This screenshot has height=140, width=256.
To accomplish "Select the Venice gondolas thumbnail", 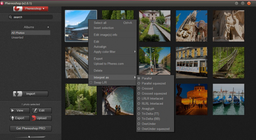I will pyautogui.click(x=229, y=99).
